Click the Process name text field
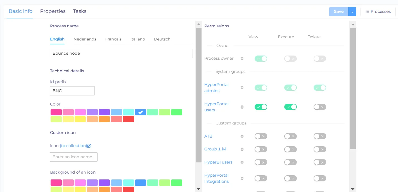 pyautogui.click(x=121, y=54)
